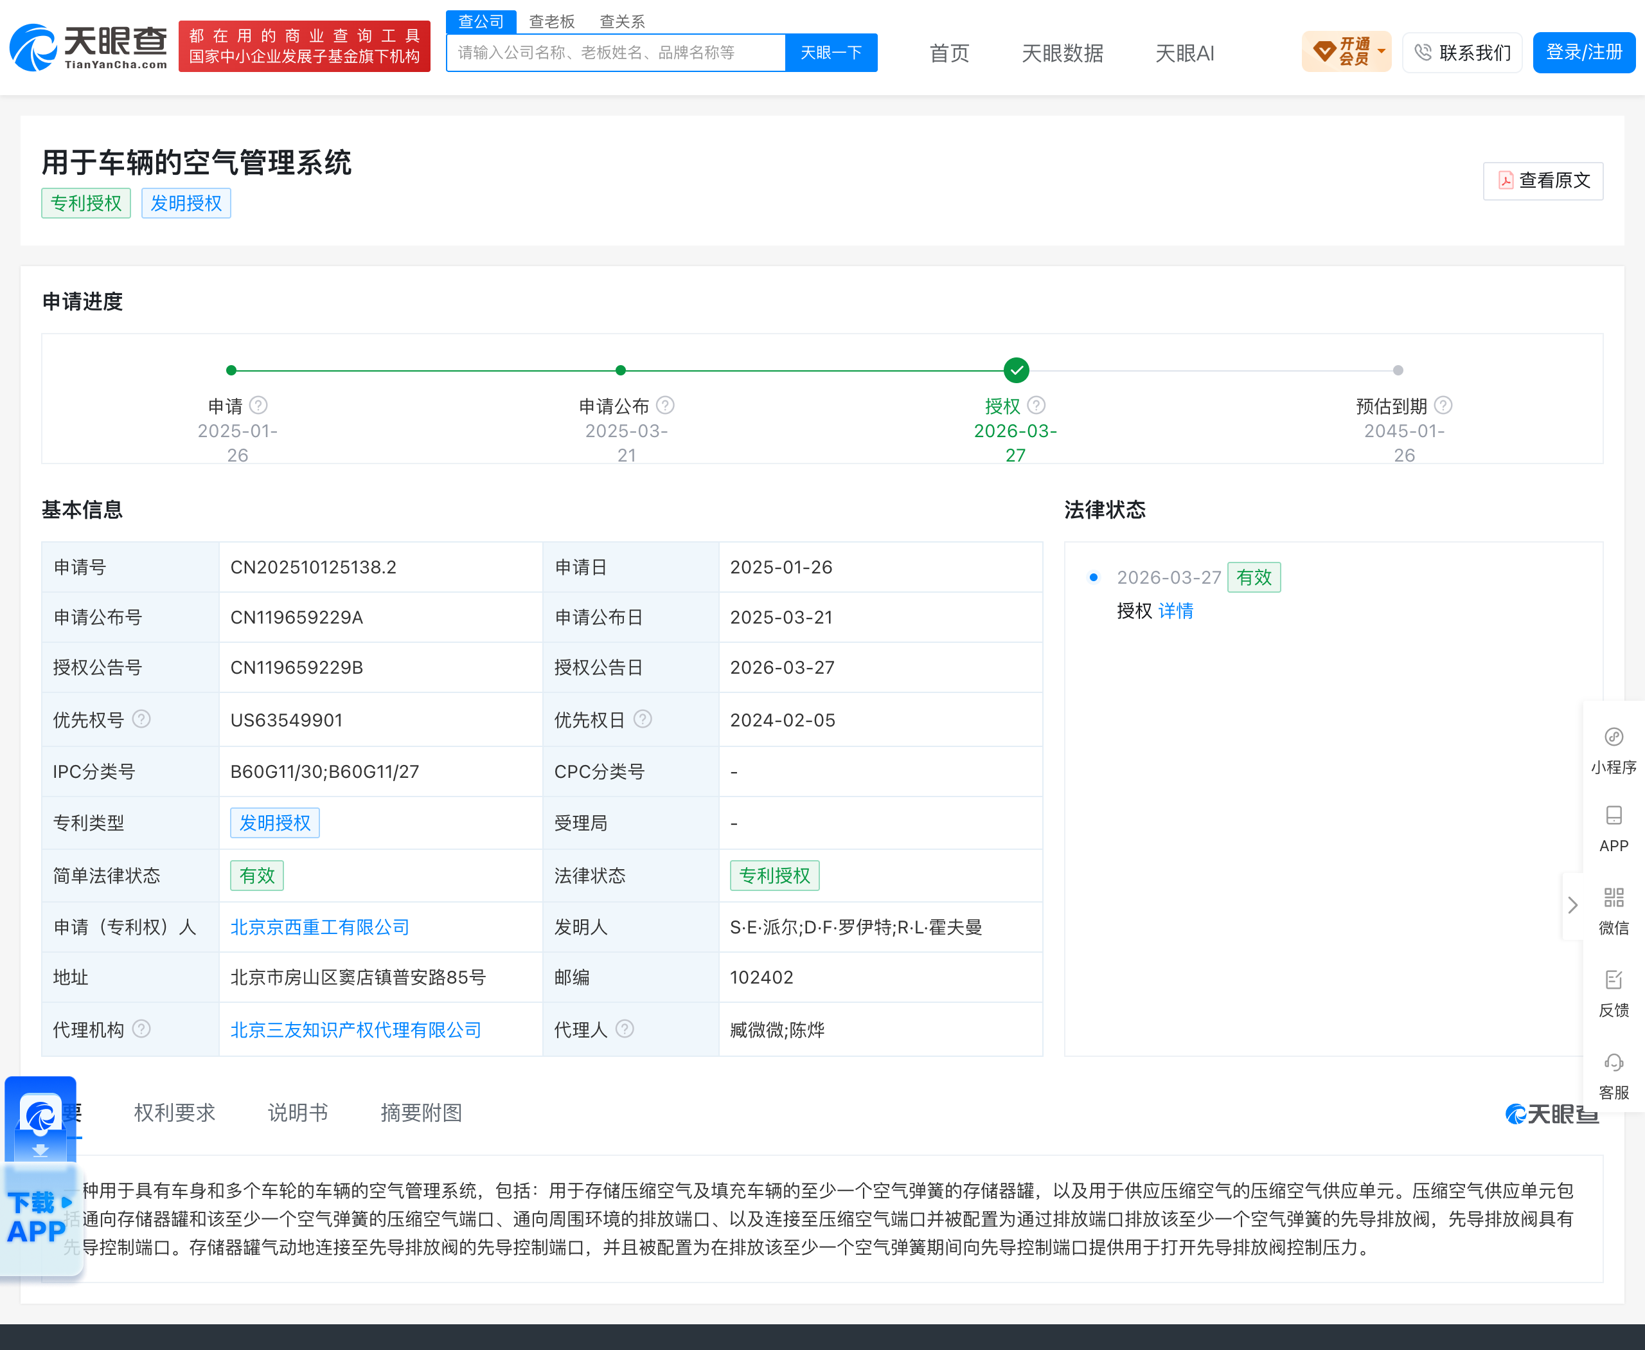Click the 天眼一下 search button

pyautogui.click(x=831, y=52)
